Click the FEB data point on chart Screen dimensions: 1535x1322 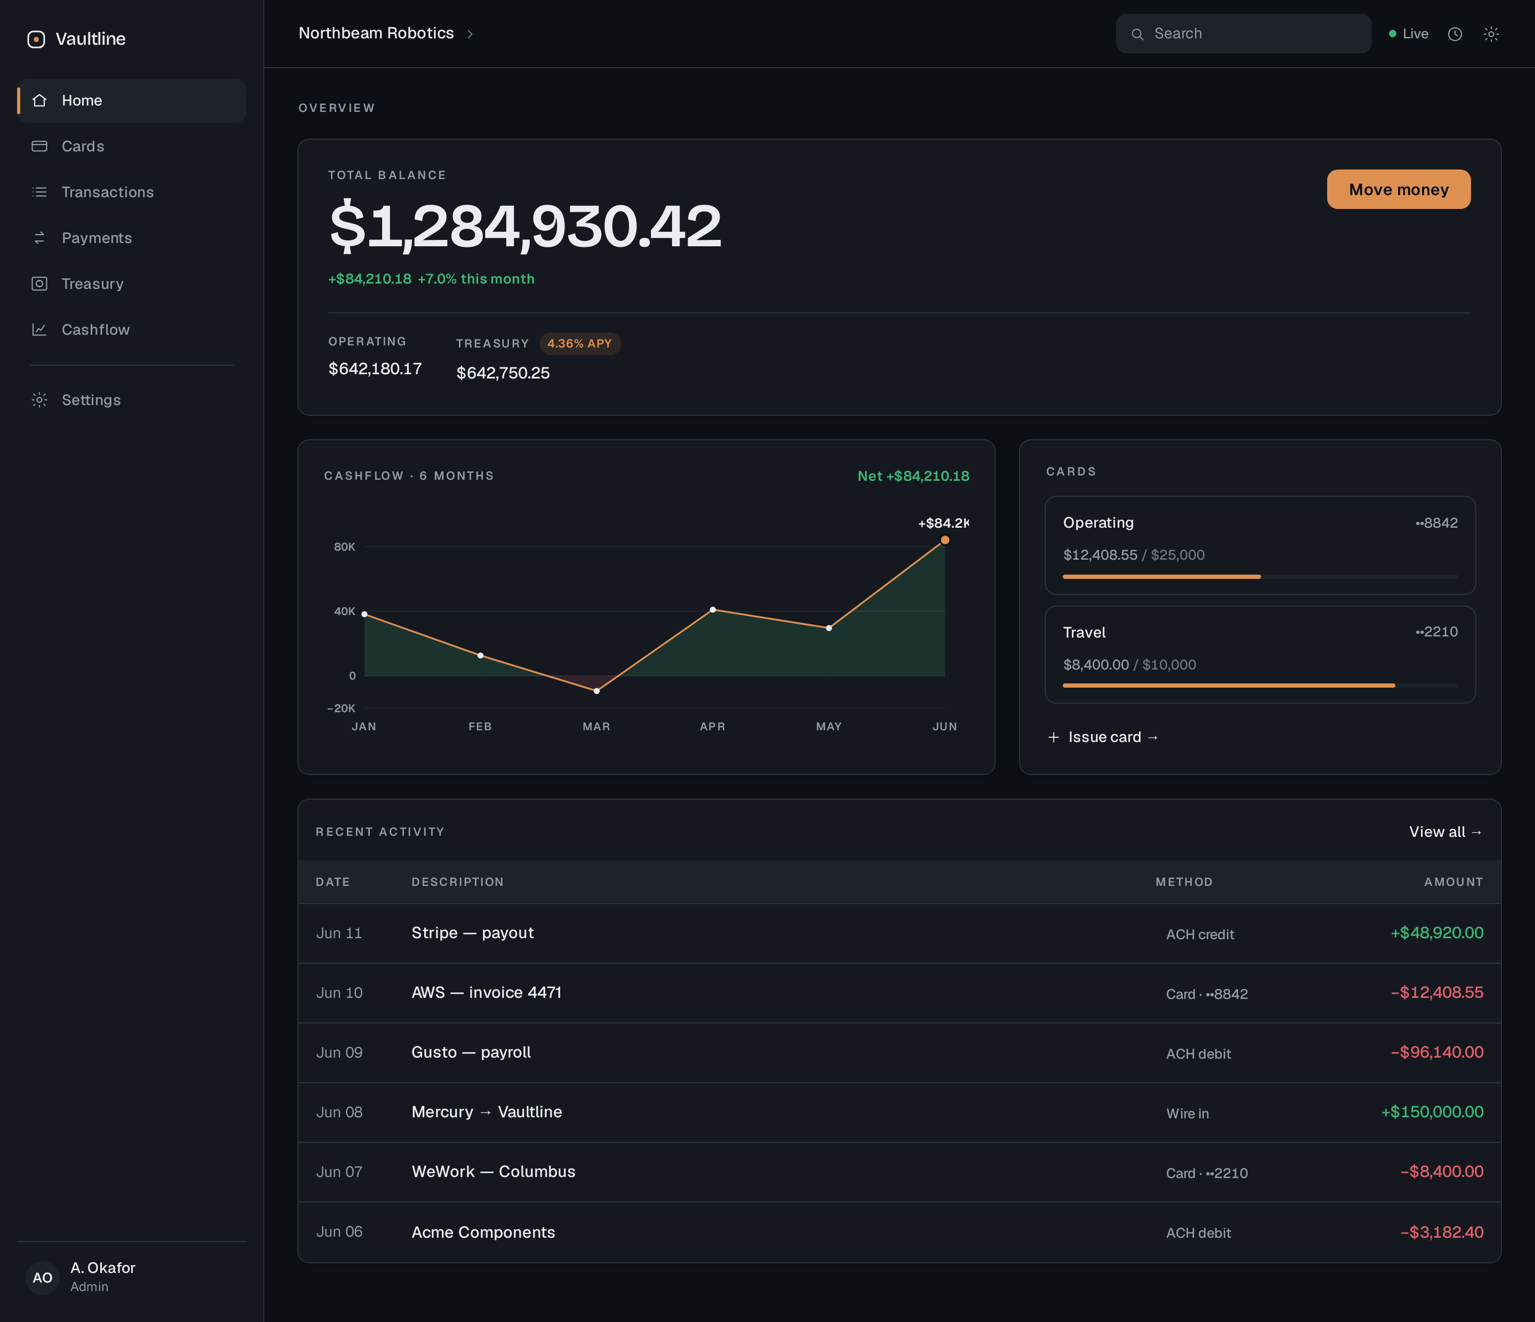[480, 656]
